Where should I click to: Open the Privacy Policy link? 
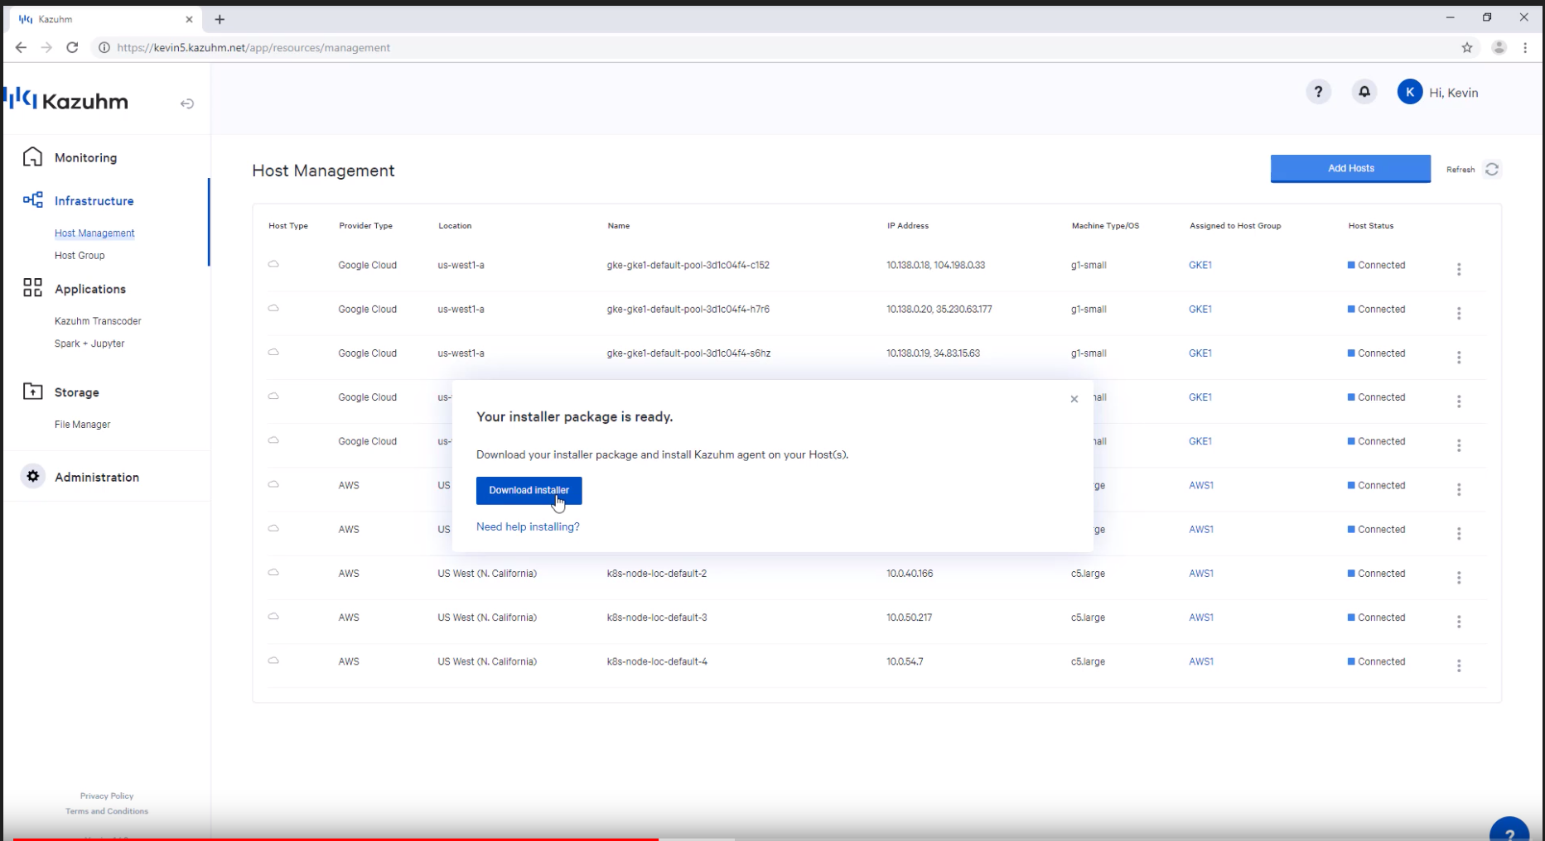[107, 795]
